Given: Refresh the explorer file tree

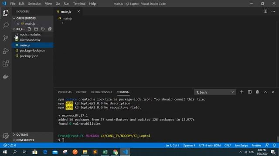Looking at the screenshot, I should 43,29.
